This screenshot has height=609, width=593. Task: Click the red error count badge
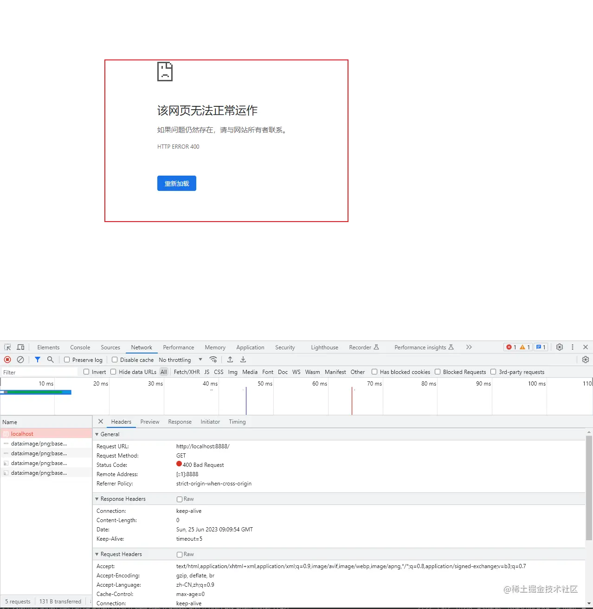[x=511, y=347]
